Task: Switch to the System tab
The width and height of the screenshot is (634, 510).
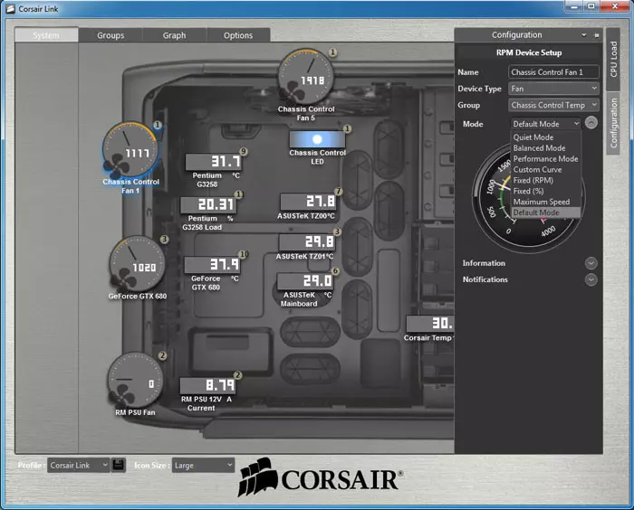Action: click(46, 35)
